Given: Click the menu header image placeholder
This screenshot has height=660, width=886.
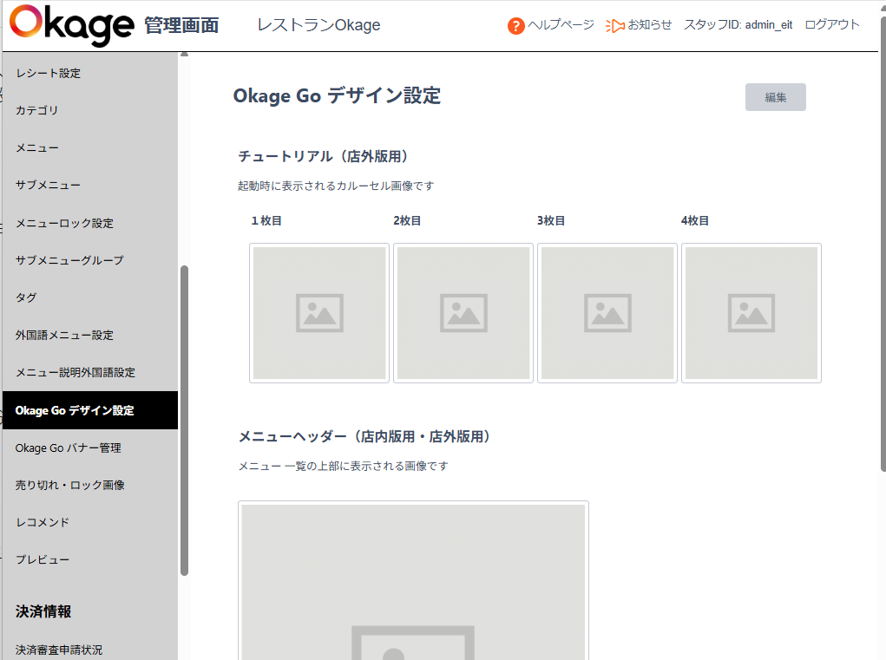Looking at the screenshot, I should click(413, 581).
